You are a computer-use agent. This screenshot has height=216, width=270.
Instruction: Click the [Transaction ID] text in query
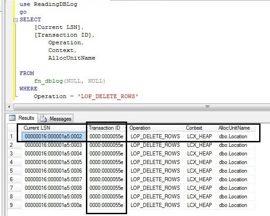(x=63, y=35)
